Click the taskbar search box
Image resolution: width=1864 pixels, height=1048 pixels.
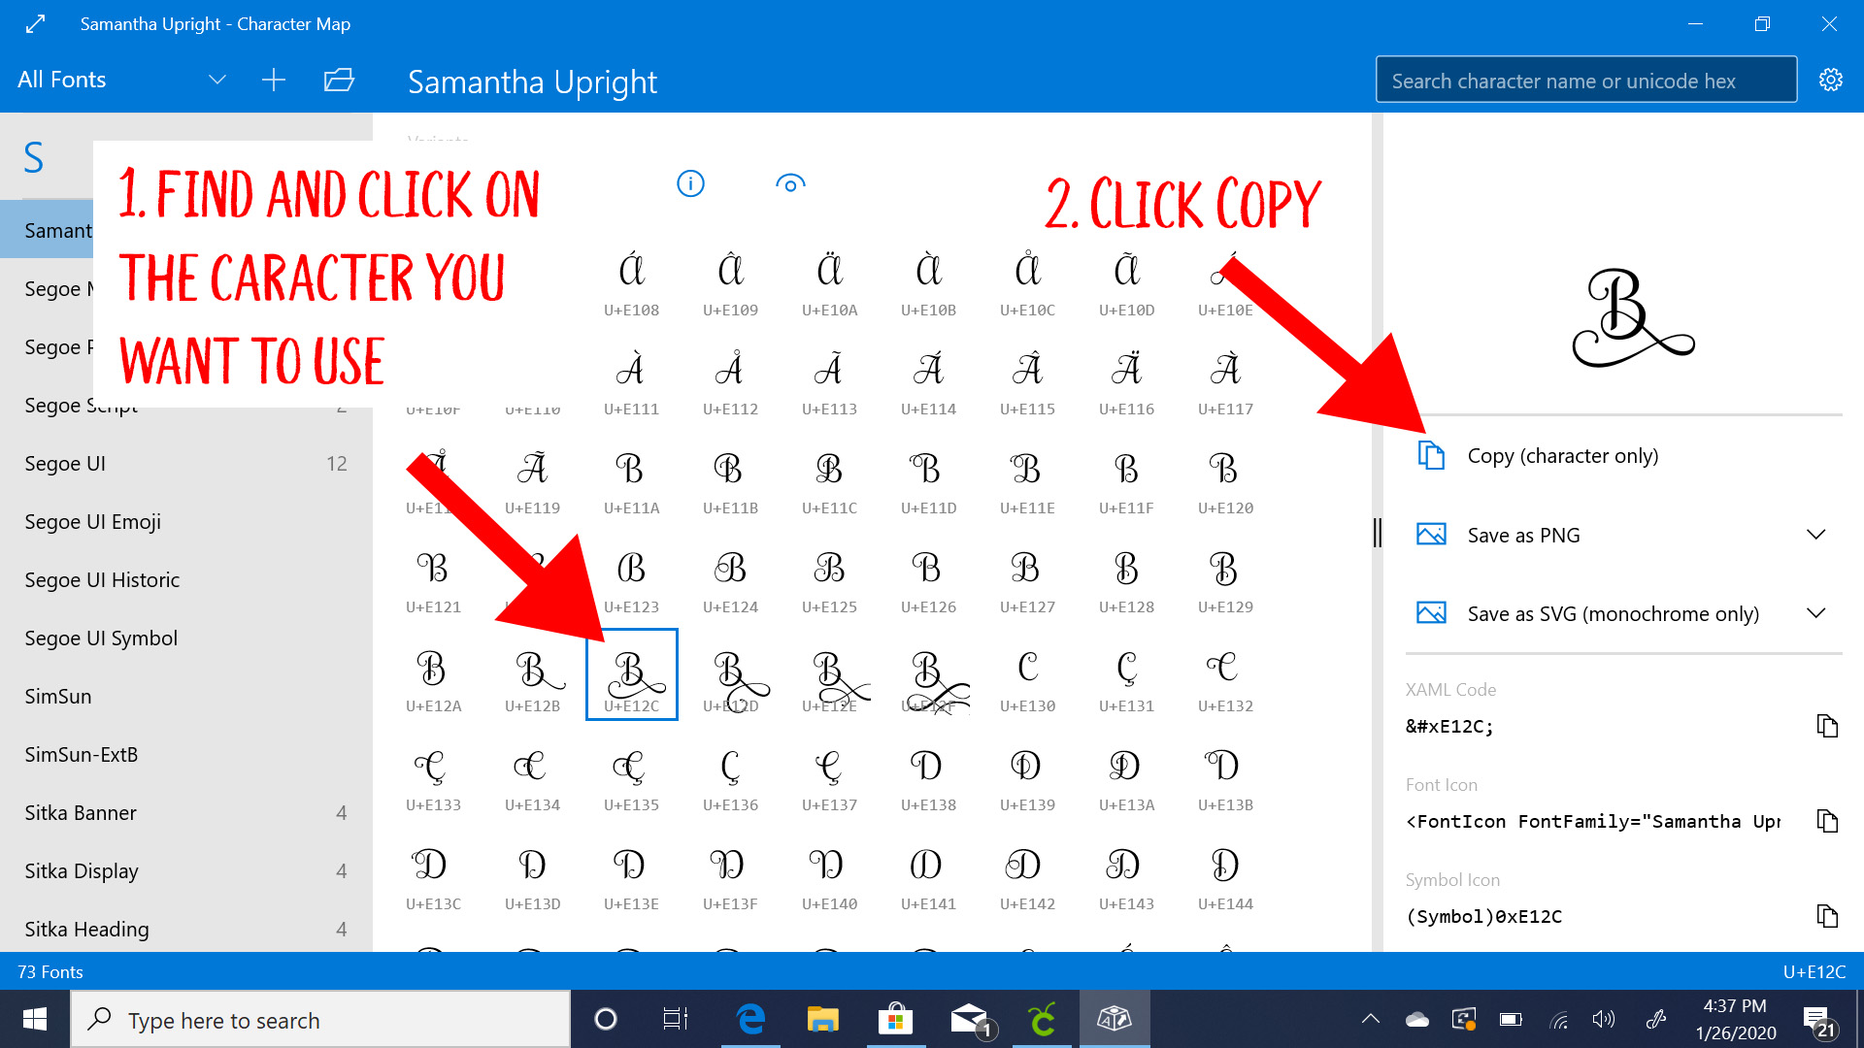(x=320, y=1019)
